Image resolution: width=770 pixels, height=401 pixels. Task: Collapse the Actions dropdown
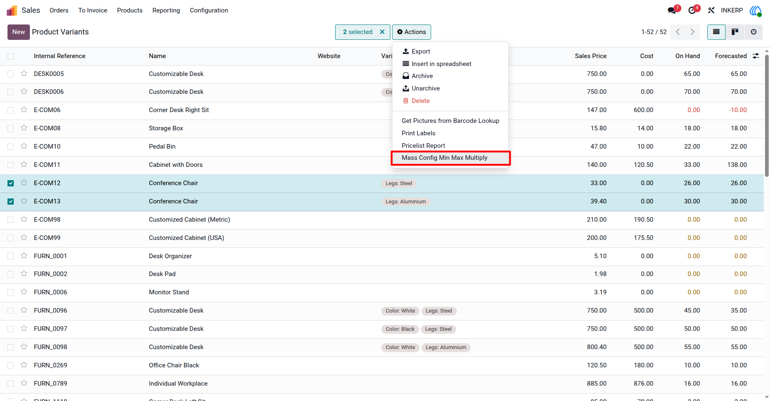(412, 32)
